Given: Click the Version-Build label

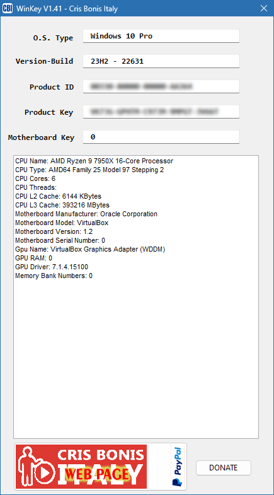Looking at the screenshot, I should pos(45,61).
